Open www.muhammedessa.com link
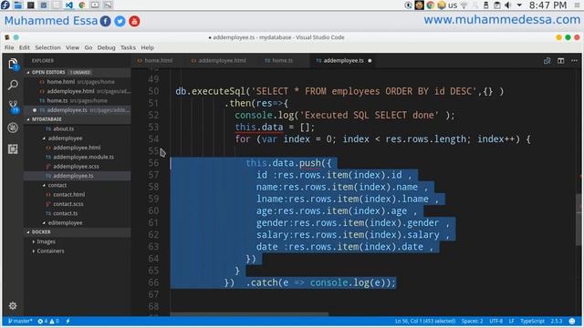The height and width of the screenshot is (328, 584). (502, 20)
